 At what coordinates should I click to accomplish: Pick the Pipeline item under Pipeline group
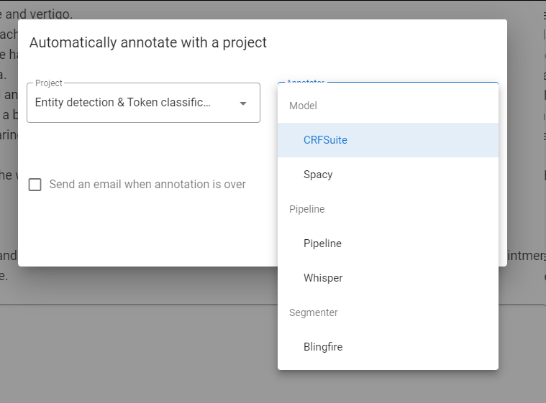pos(322,244)
